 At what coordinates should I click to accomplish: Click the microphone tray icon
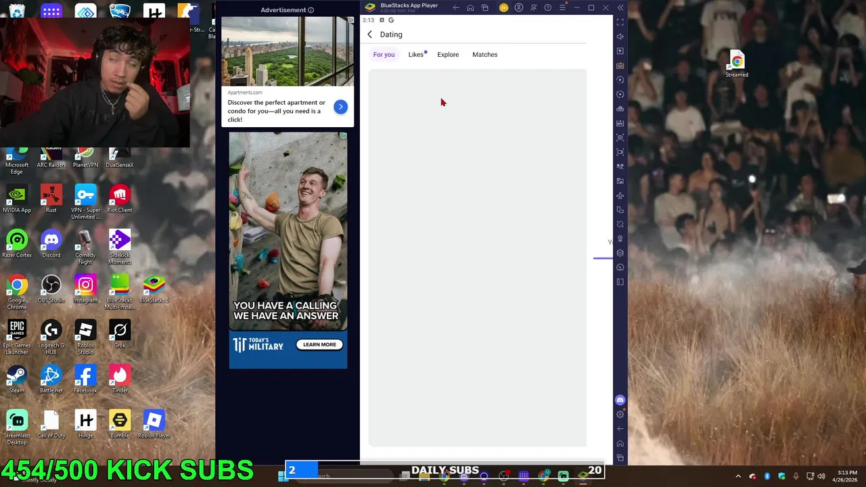click(x=796, y=476)
